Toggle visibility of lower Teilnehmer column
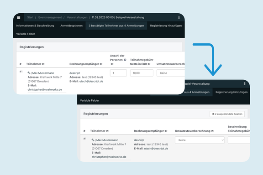Screen dimensions: 263x175 107,131
